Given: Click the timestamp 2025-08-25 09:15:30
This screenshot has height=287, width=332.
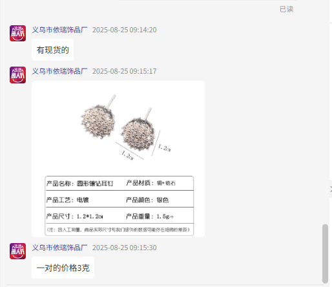Looking at the screenshot, I should [125, 248].
